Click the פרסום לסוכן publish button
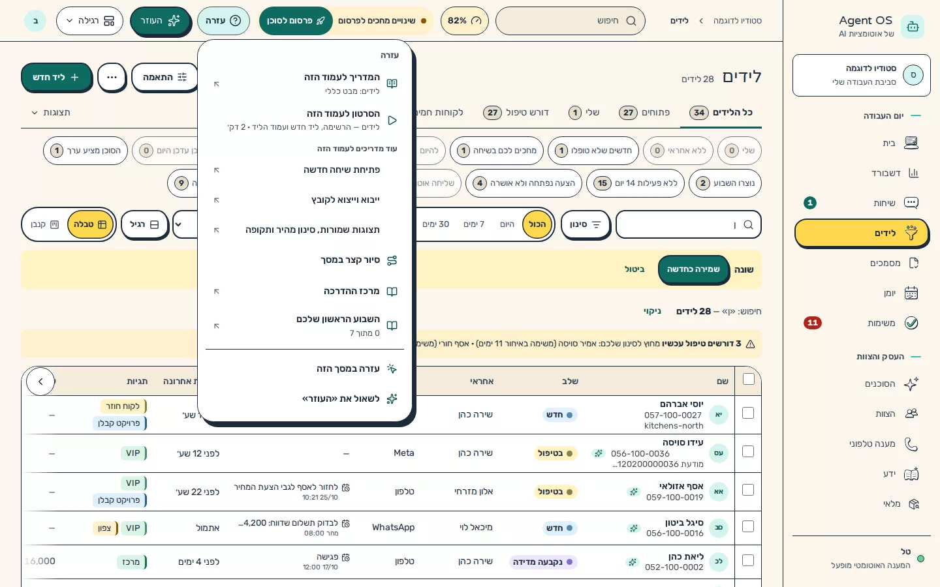The height and width of the screenshot is (587, 940). click(296, 21)
